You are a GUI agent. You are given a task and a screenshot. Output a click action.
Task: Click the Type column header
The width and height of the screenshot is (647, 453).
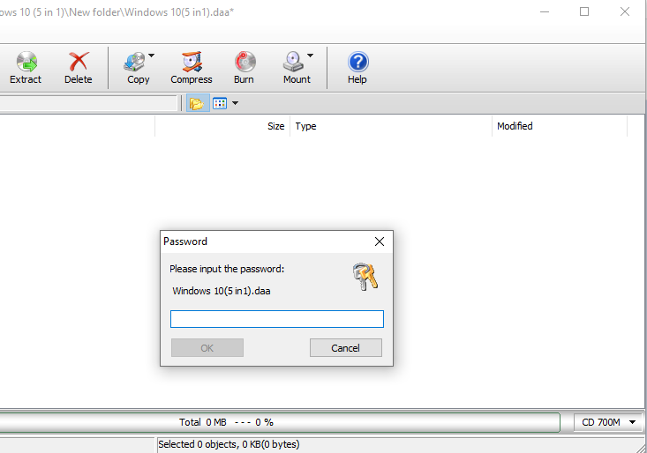point(391,126)
